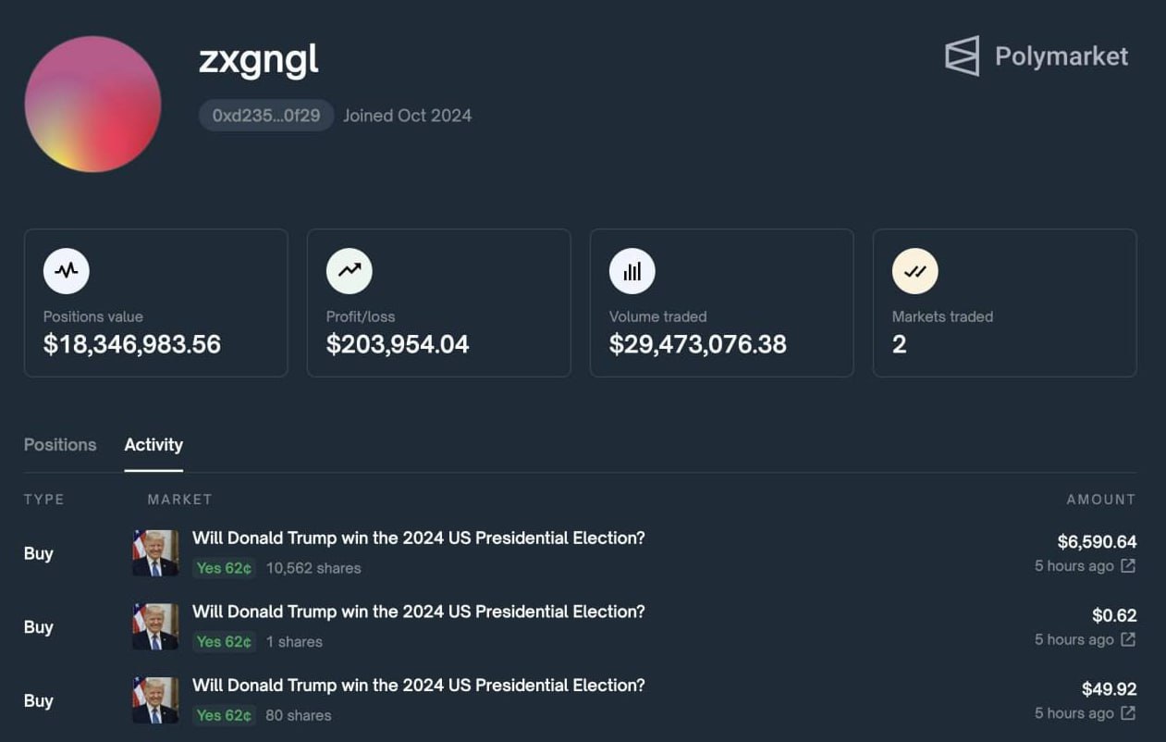Click the Polymarket wordmark text

click(1062, 56)
